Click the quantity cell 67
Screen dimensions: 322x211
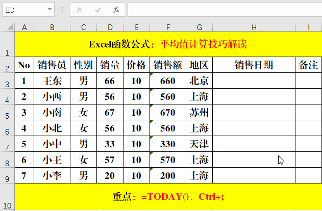[110, 112]
